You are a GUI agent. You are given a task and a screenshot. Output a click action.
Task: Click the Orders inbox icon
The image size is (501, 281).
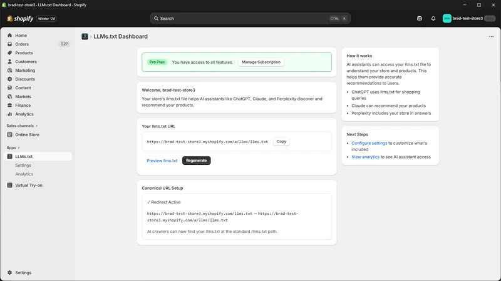9,44
